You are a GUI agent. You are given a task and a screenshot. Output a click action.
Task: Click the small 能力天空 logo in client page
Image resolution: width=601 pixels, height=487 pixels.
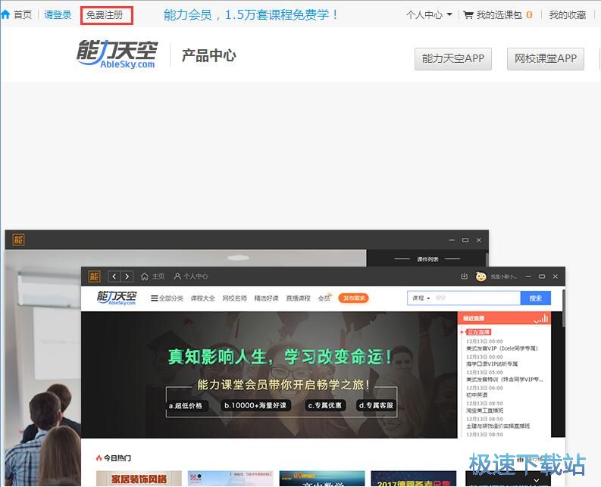[117, 298]
